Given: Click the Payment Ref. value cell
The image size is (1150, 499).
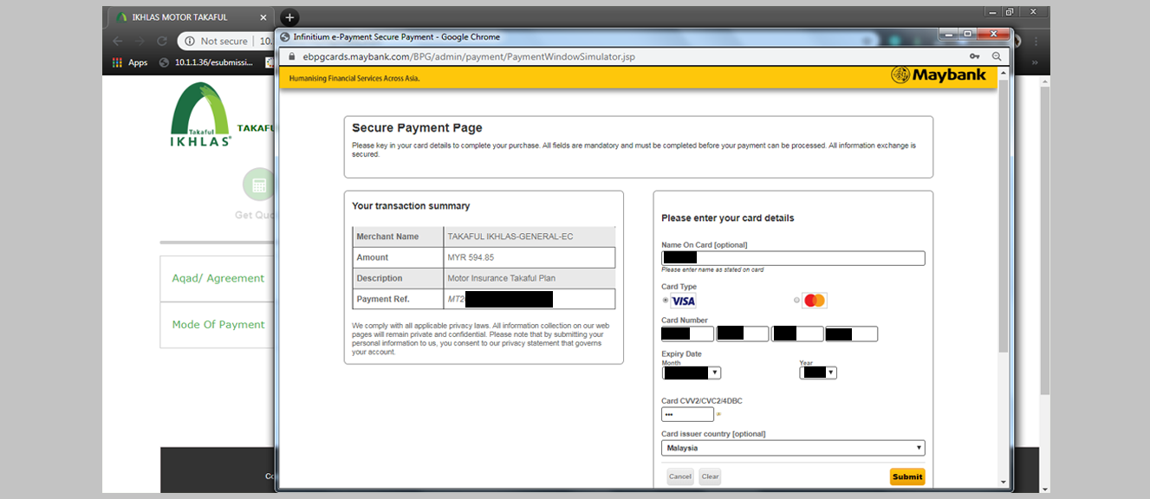Looking at the screenshot, I should click(529, 299).
